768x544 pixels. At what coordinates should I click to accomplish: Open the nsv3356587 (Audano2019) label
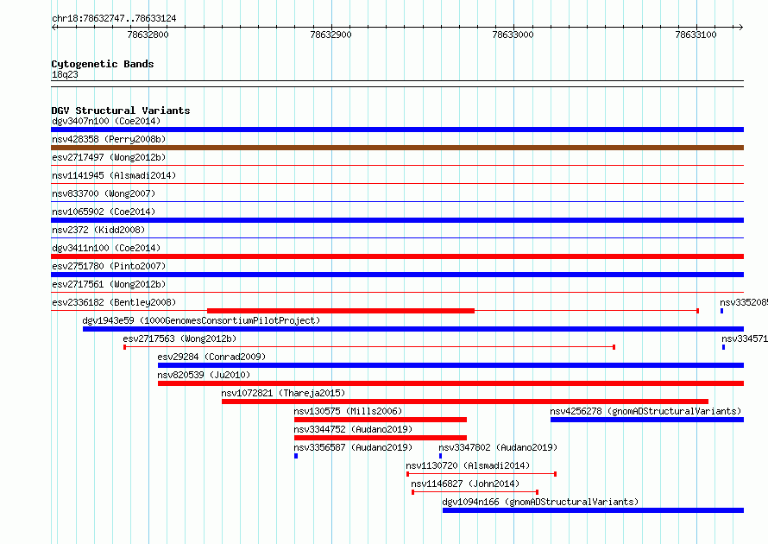point(353,447)
